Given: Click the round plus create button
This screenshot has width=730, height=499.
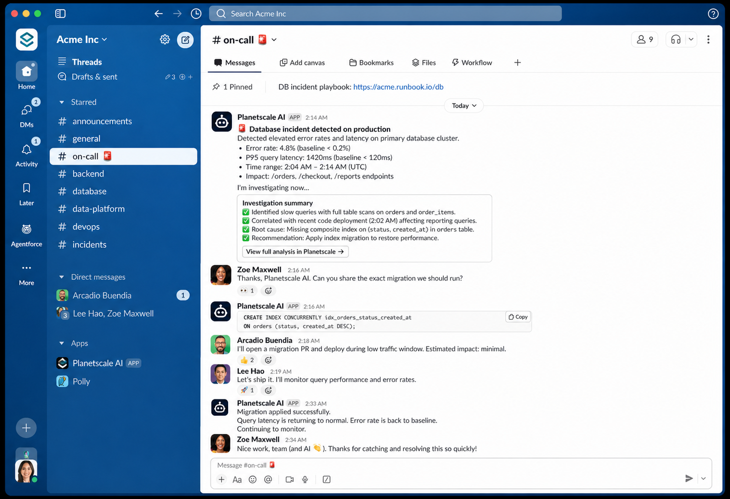Looking at the screenshot, I should point(26,428).
